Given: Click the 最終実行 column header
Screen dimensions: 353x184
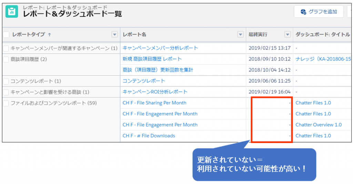Looking at the screenshot, I should pos(258,34).
